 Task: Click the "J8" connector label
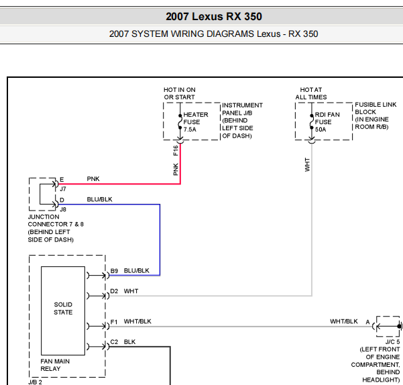(63, 209)
